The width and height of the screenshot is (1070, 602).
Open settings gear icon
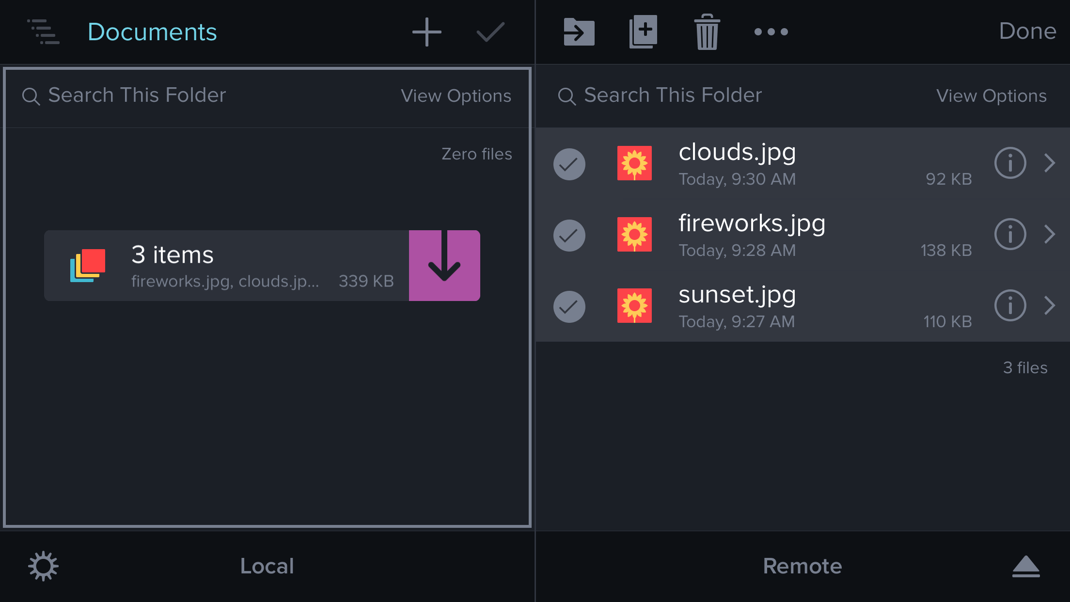pyautogui.click(x=43, y=566)
